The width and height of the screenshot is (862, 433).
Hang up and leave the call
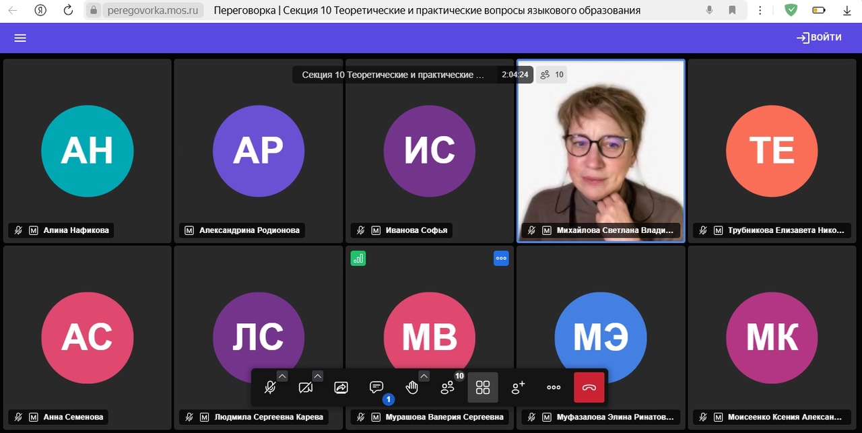589,388
